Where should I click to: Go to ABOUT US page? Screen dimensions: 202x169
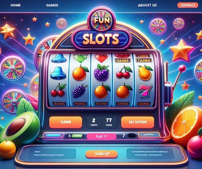tap(147, 5)
